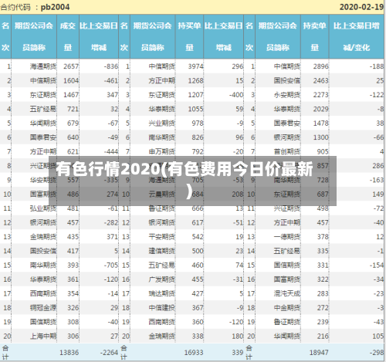Click the company name 平安期货
This screenshot has height=362, width=386.
162,237
